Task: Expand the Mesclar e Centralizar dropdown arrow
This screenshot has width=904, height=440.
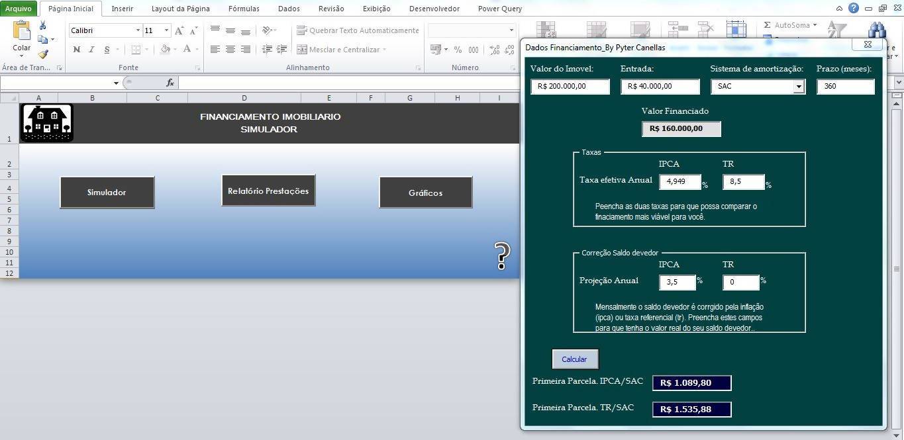Action: click(x=384, y=50)
